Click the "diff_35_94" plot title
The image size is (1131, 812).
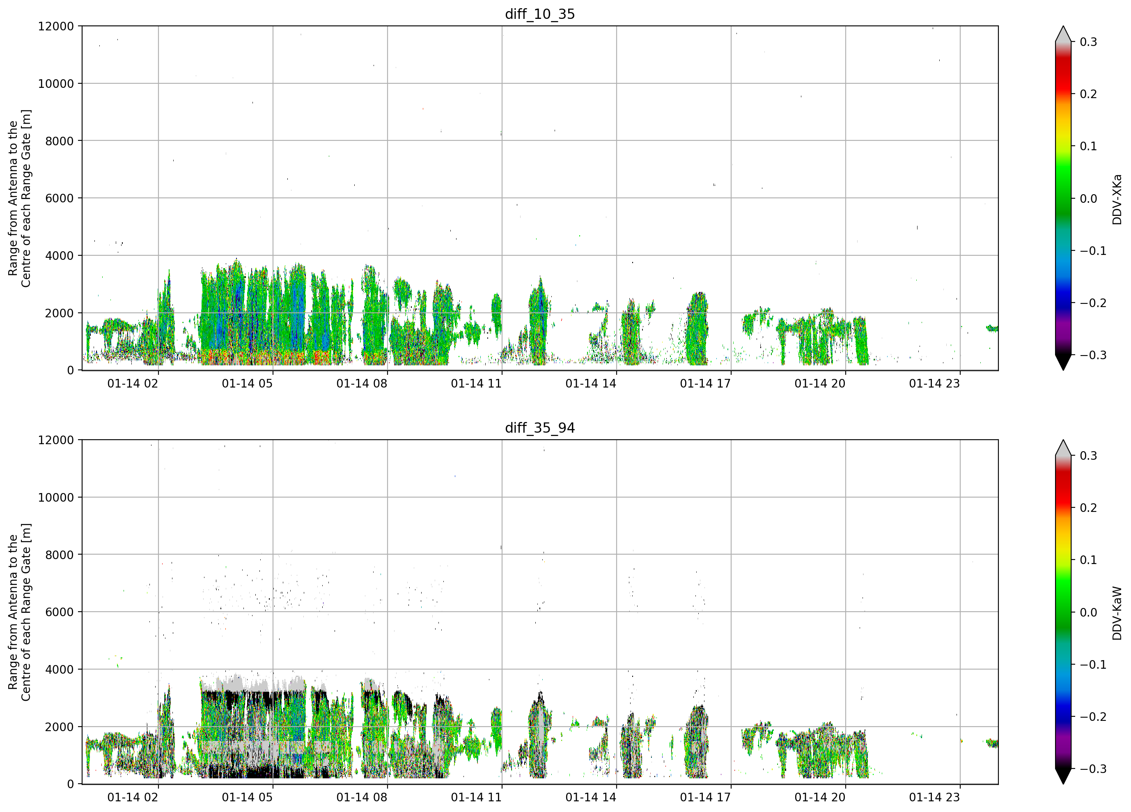pyautogui.click(x=539, y=428)
